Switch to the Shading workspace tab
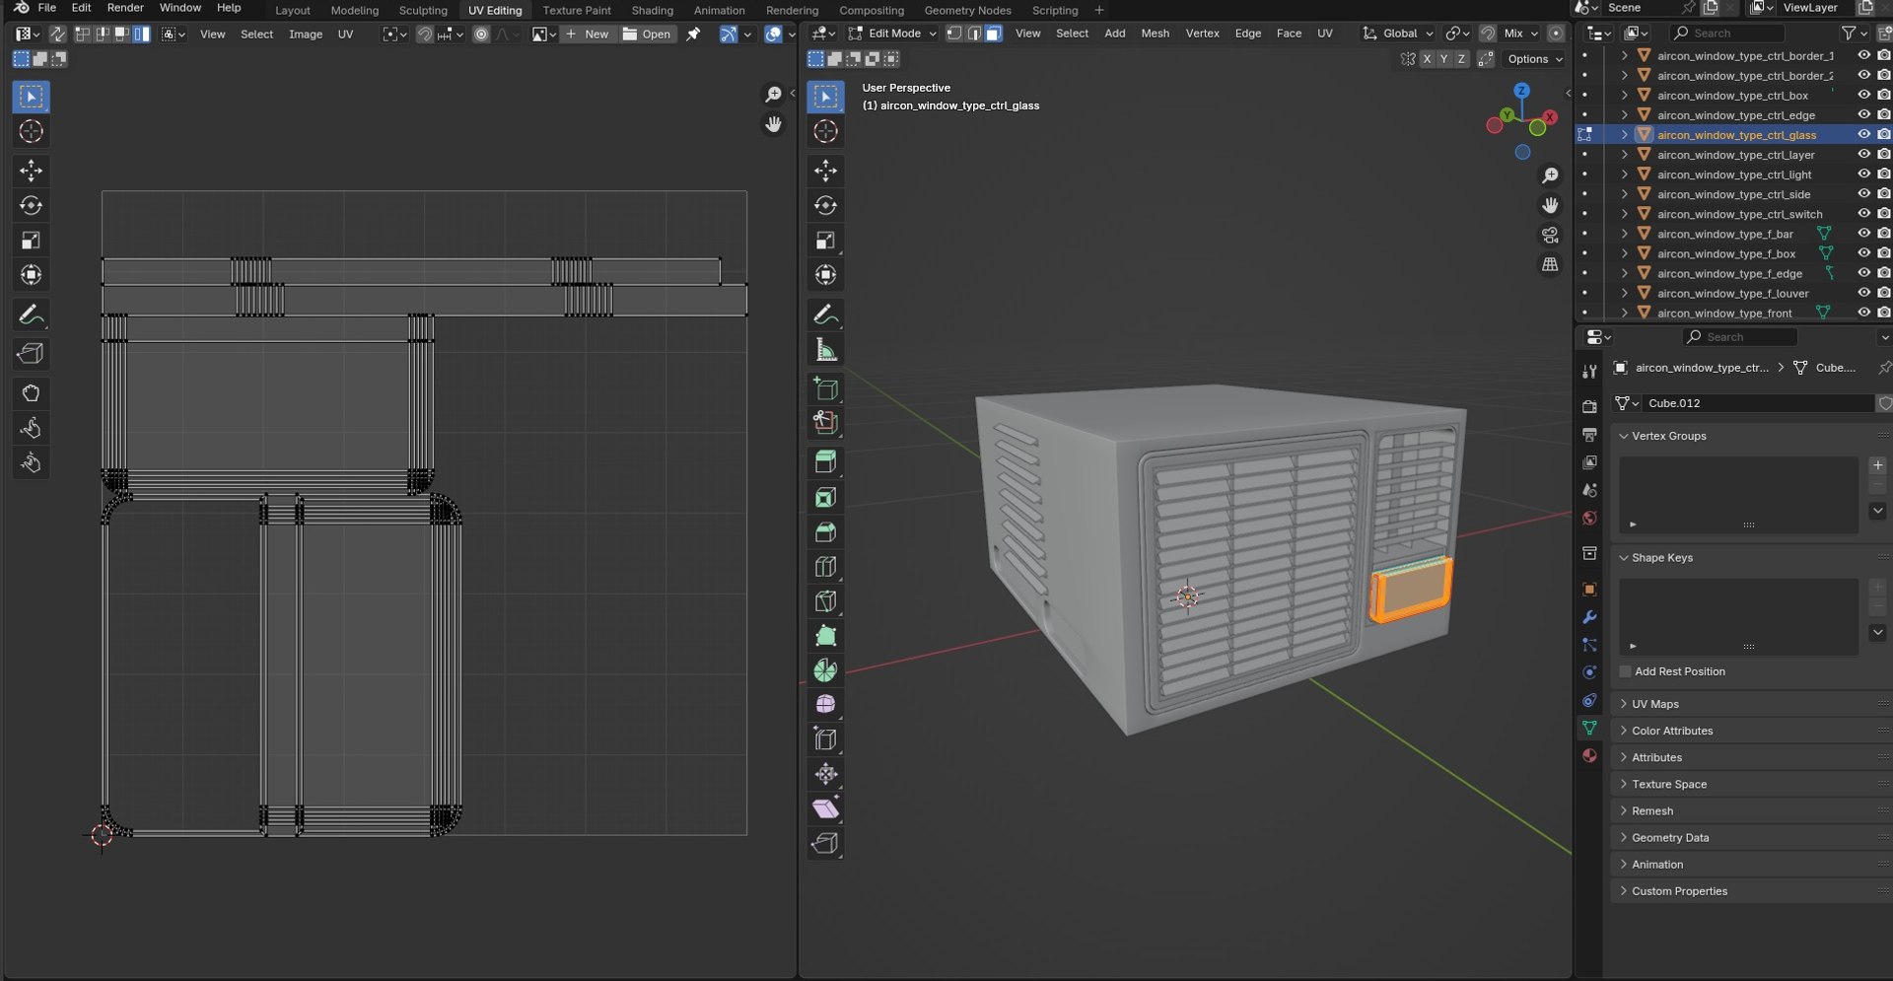Image resolution: width=1893 pixels, height=981 pixels. tap(652, 10)
